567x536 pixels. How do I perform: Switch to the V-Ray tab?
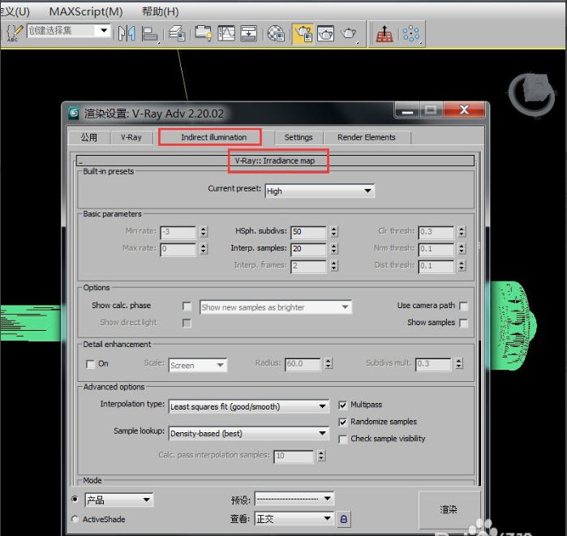[131, 138]
